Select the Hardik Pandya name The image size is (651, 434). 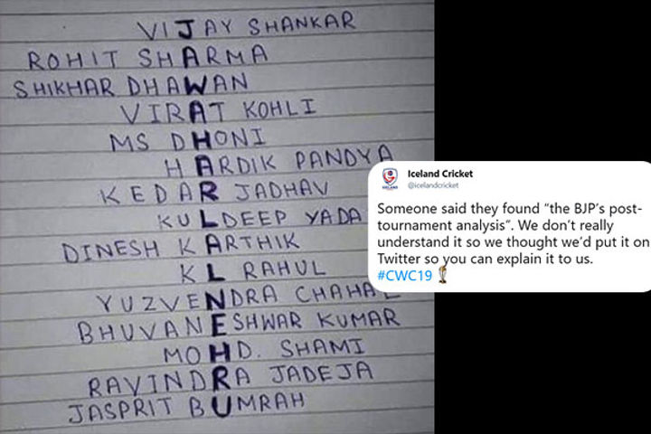tap(280, 163)
